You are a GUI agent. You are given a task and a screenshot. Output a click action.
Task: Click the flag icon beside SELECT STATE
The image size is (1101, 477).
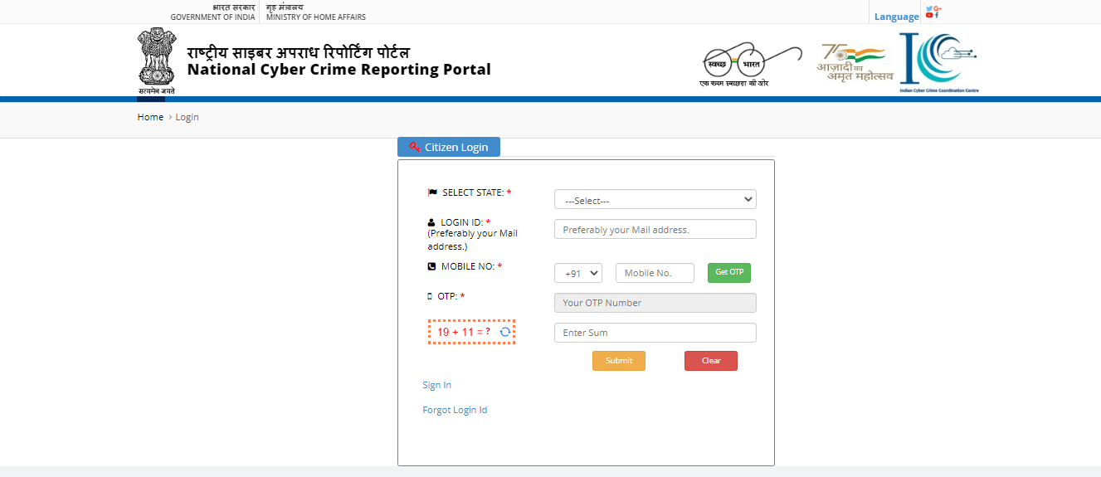click(x=432, y=192)
